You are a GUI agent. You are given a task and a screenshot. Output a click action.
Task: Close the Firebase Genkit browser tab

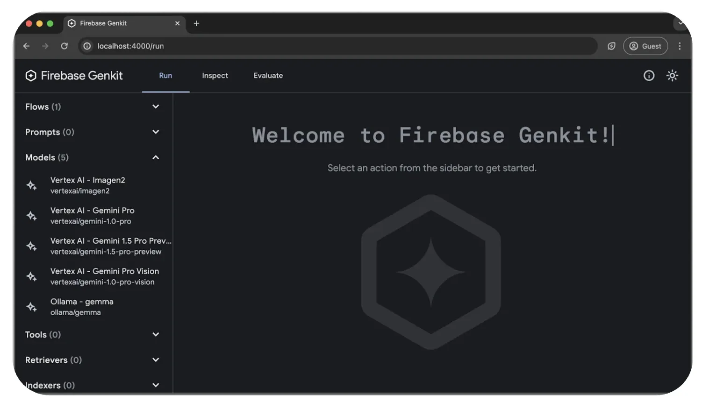(177, 23)
